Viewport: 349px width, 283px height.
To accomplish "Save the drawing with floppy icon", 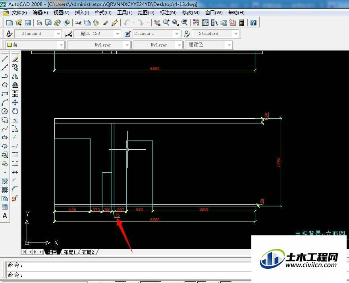I will [x=28, y=23].
